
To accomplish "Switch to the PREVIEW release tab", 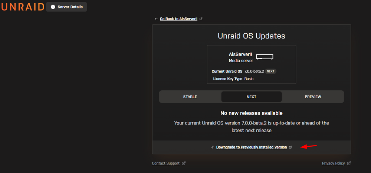I will pyautogui.click(x=313, y=97).
